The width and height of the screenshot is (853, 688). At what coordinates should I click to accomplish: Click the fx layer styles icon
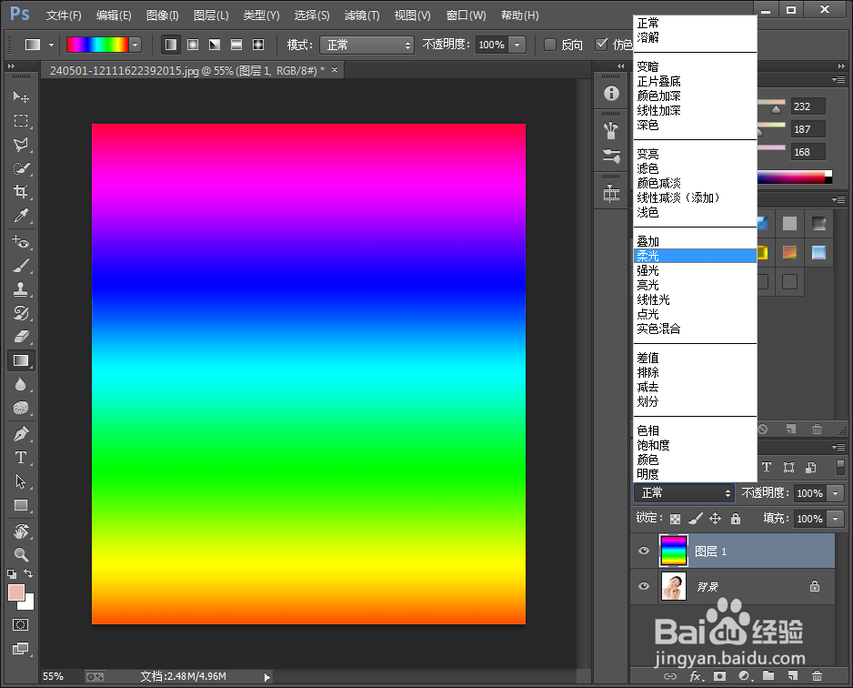coord(695,676)
